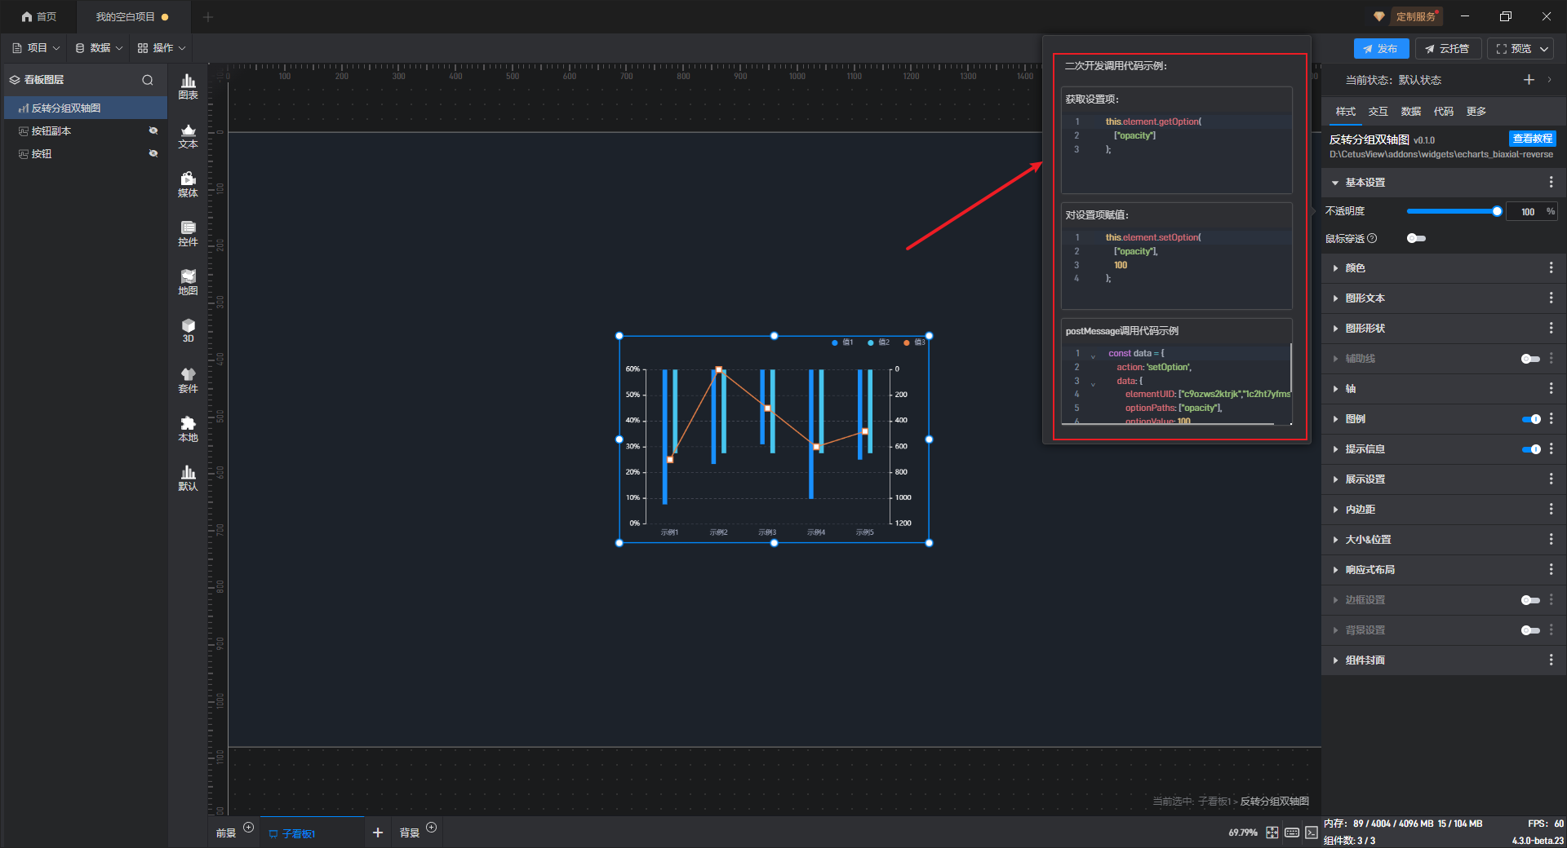Image resolution: width=1567 pixels, height=848 pixels.
Task: Open the 图表 chart components icon
Action: pyautogui.click(x=188, y=86)
